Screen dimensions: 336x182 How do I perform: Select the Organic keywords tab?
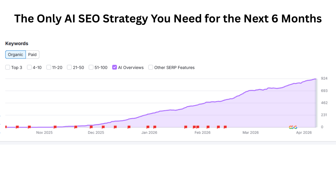[15, 54]
